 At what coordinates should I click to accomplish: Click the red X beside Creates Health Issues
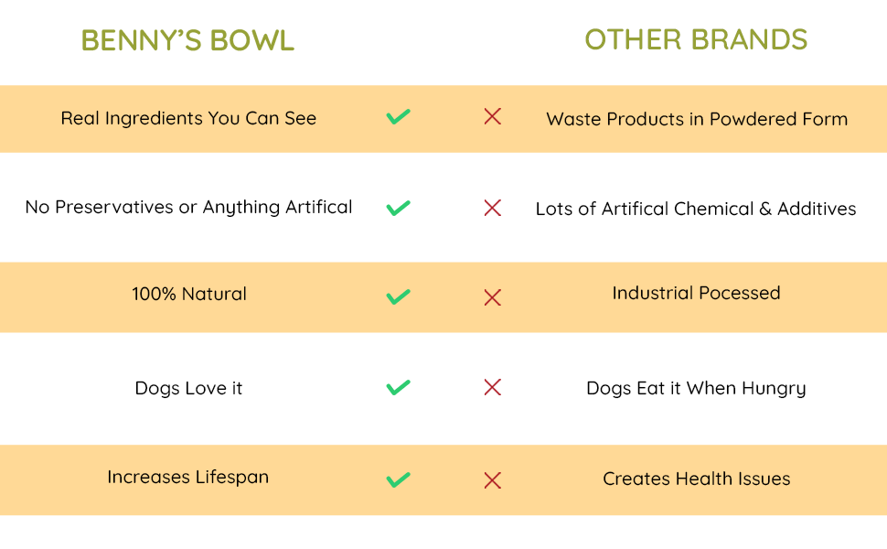click(492, 480)
